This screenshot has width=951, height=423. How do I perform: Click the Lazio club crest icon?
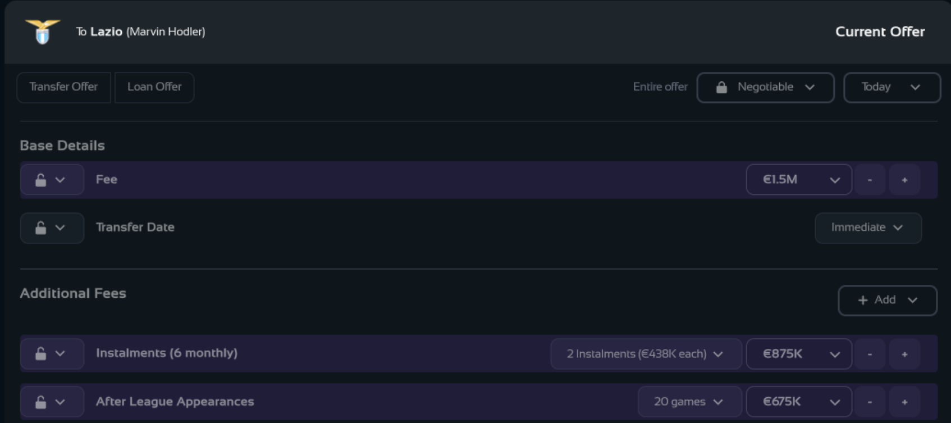(x=42, y=31)
